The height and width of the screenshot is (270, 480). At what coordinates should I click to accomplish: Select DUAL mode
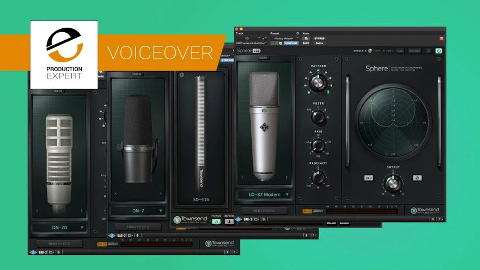pos(389,51)
